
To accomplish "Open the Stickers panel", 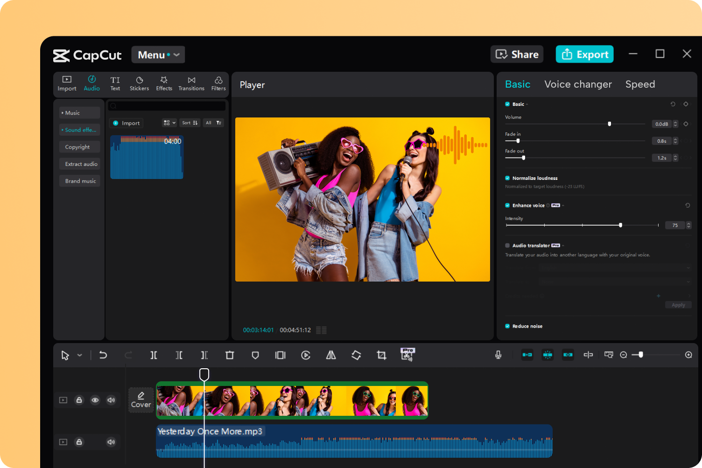I will click(139, 83).
